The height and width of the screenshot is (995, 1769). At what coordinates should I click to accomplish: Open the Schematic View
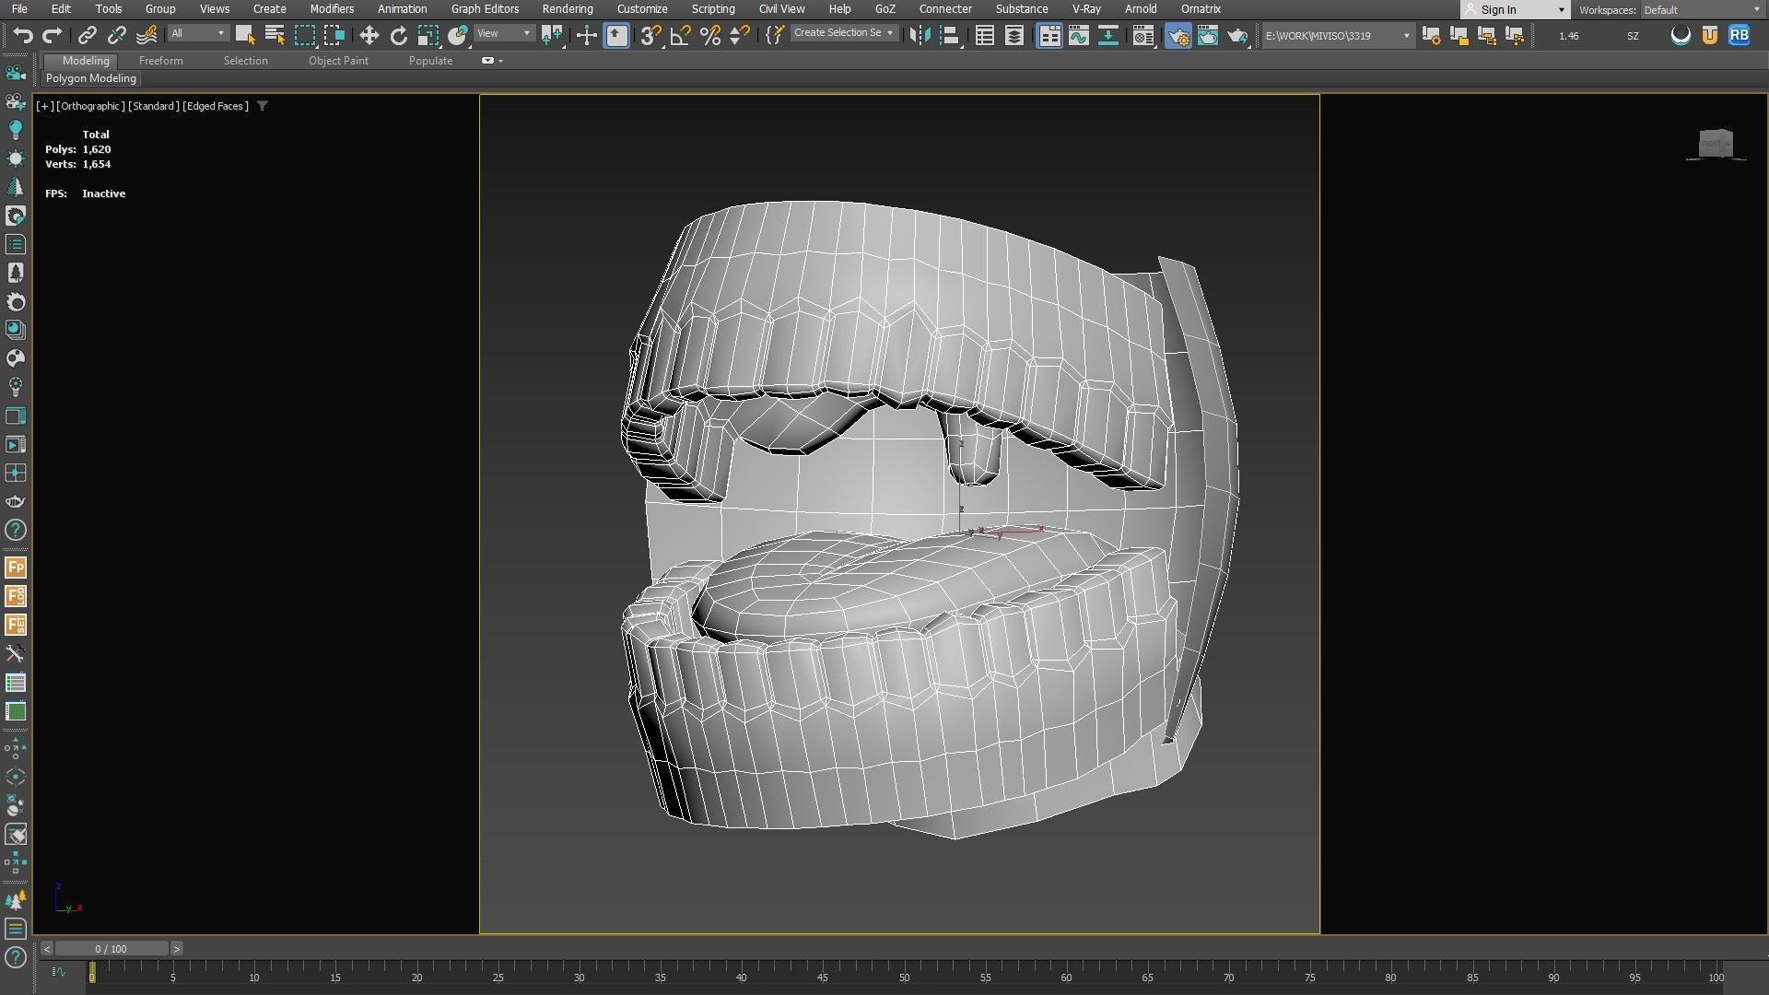point(1108,36)
